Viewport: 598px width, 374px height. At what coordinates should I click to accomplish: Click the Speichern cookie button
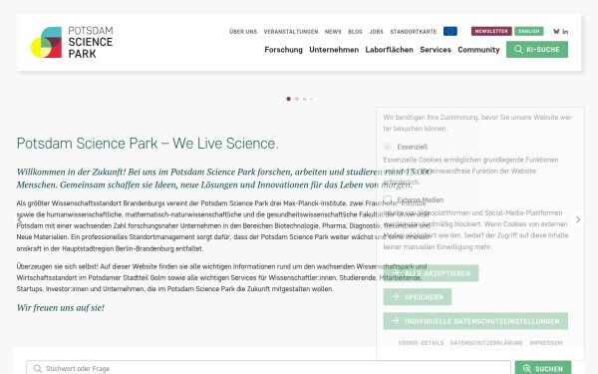point(418,297)
